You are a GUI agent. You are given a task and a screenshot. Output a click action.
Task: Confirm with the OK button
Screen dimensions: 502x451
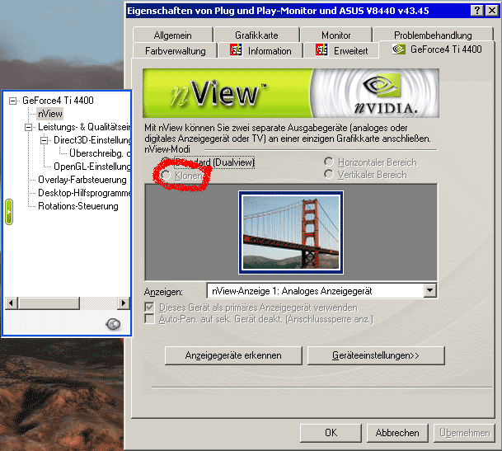pyautogui.click(x=331, y=433)
